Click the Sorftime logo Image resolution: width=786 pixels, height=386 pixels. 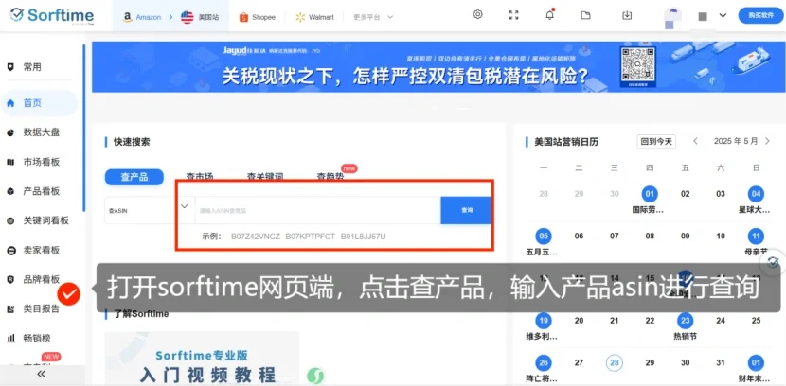click(52, 15)
